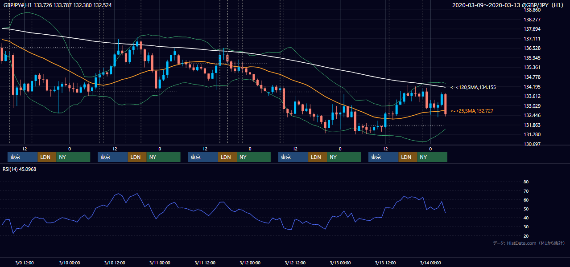Click the 3/9 12:00 date label
570x267 pixels.
(x=24, y=263)
